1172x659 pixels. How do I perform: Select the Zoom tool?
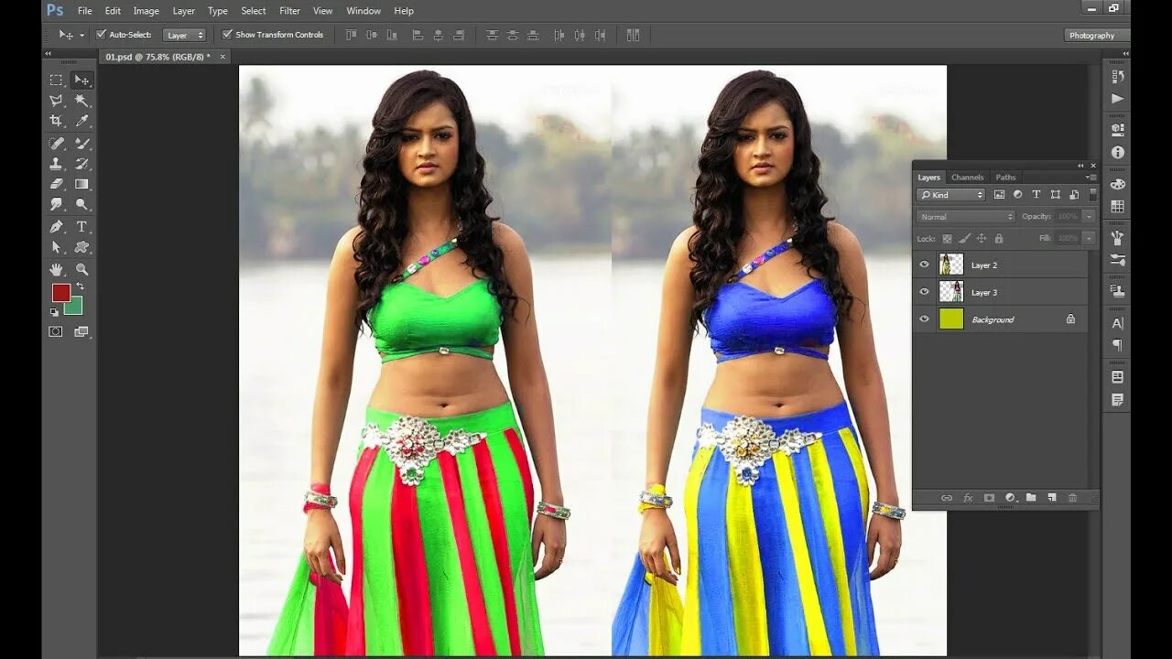tap(81, 269)
